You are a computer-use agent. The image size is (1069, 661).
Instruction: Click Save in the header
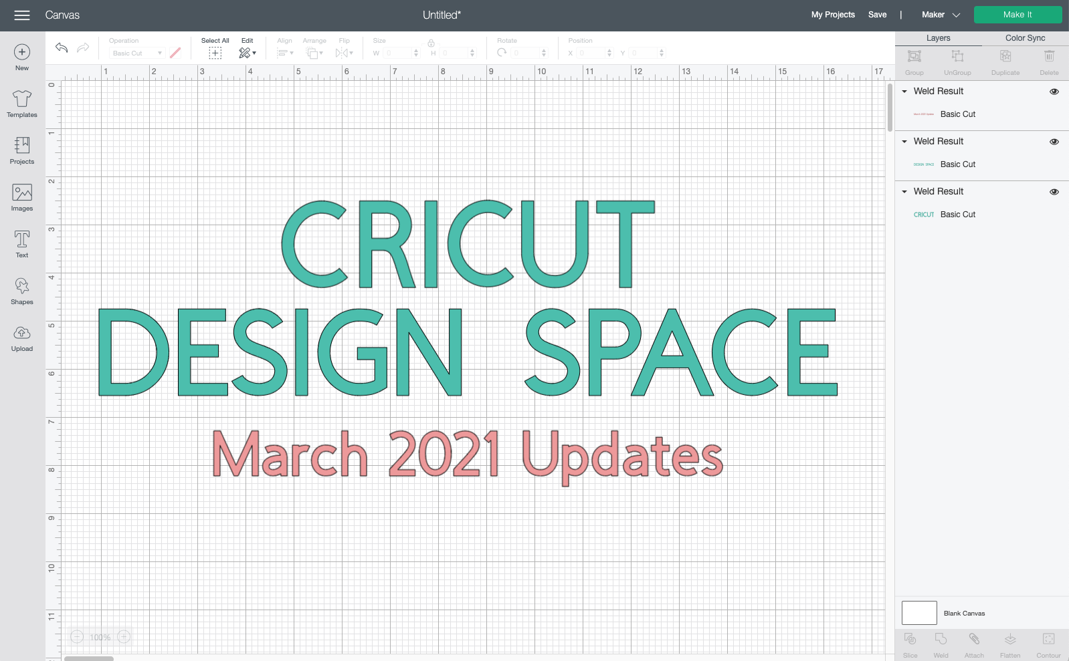[x=877, y=15]
